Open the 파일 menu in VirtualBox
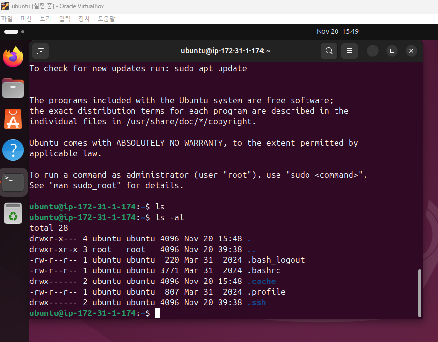 pos(7,19)
